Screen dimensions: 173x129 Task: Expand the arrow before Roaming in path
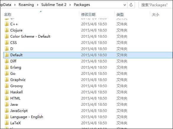[x=15, y=5]
